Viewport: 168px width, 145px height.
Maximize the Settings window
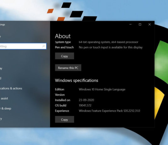click(140, 24)
